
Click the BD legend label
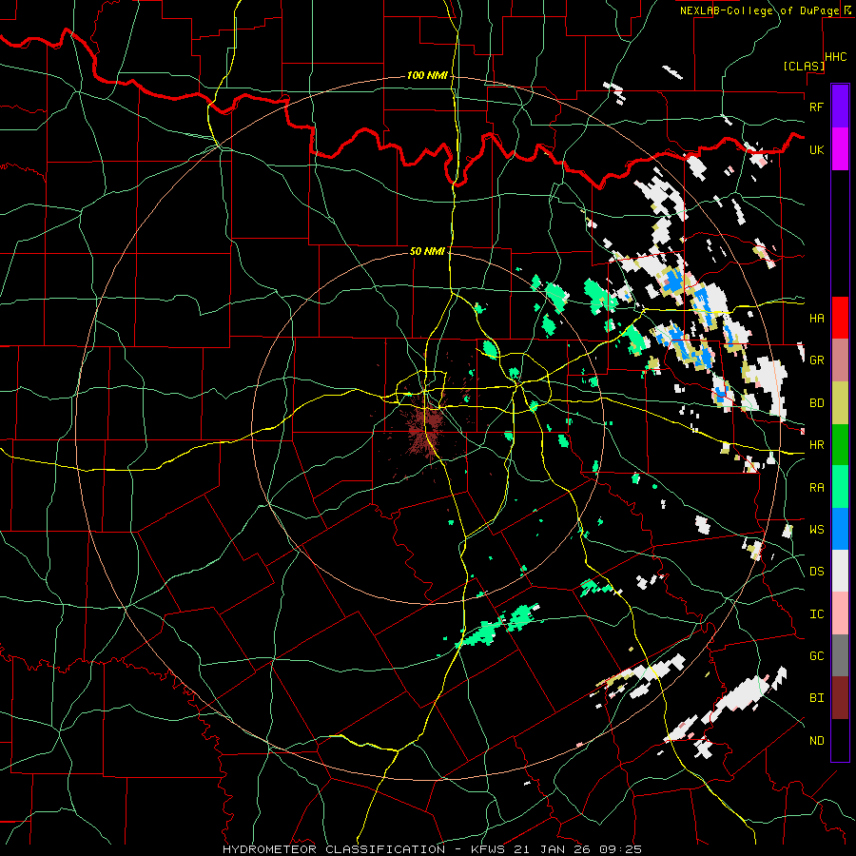click(816, 403)
